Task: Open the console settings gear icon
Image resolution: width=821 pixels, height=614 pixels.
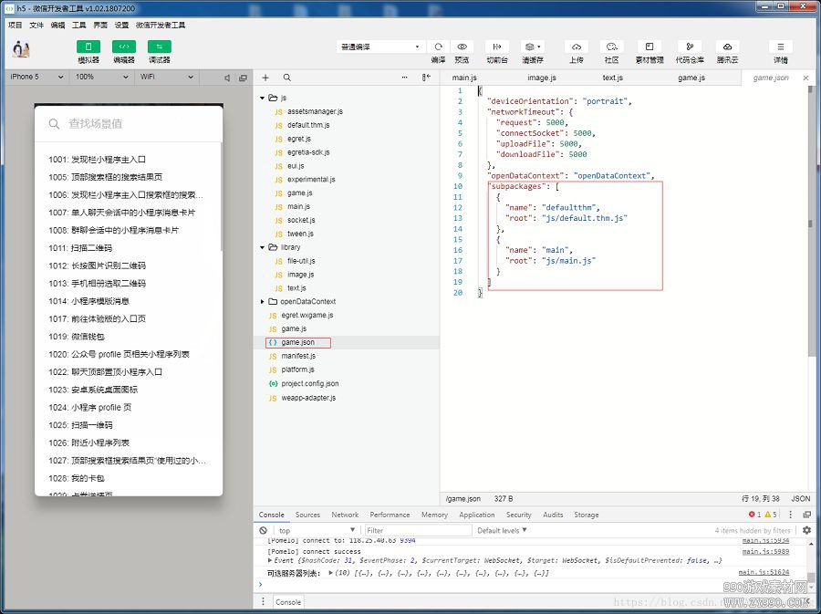Action: point(807,530)
